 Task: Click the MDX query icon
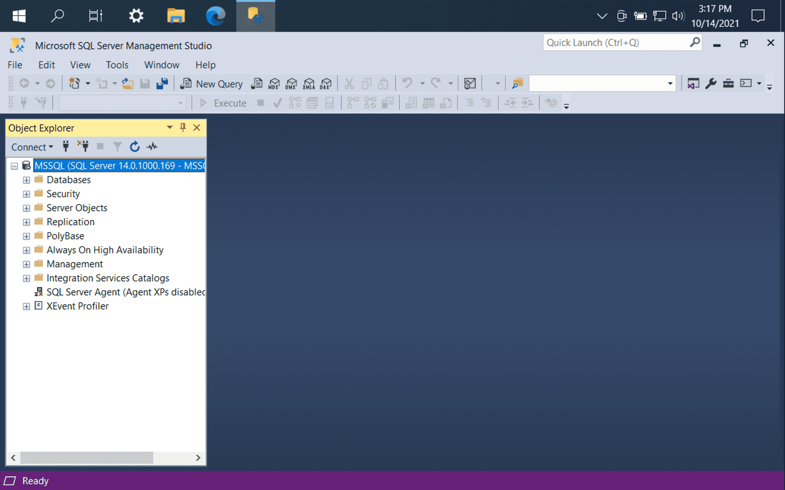pyautogui.click(x=274, y=83)
